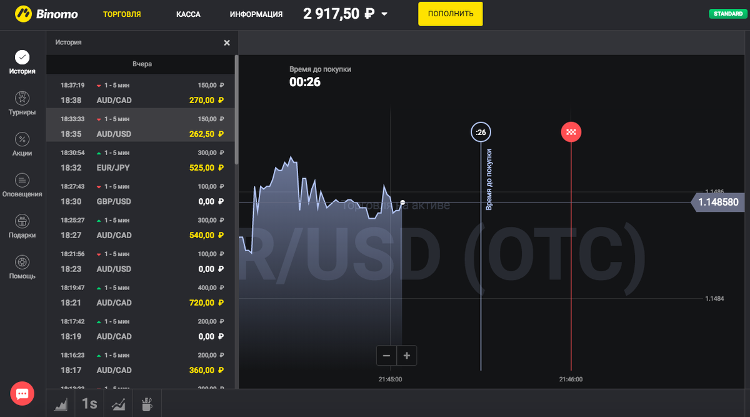
Task: Select the 18:32 EUR/JPY trade row
Action: (x=141, y=160)
